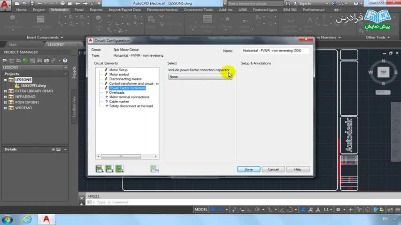Open the Import/Export Data ribbon tab
The width and height of the screenshot is (401, 225).
tap(124, 10)
